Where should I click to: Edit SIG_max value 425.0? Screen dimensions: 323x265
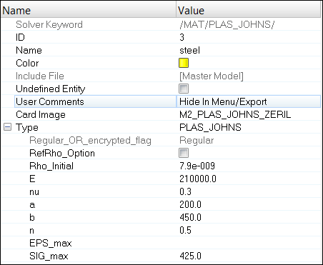[190, 256]
